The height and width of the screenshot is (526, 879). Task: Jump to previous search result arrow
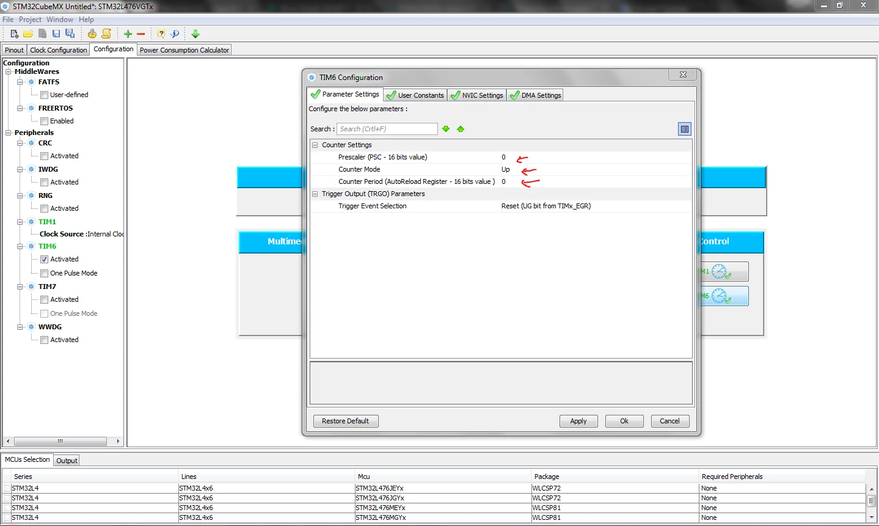pos(461,129)
